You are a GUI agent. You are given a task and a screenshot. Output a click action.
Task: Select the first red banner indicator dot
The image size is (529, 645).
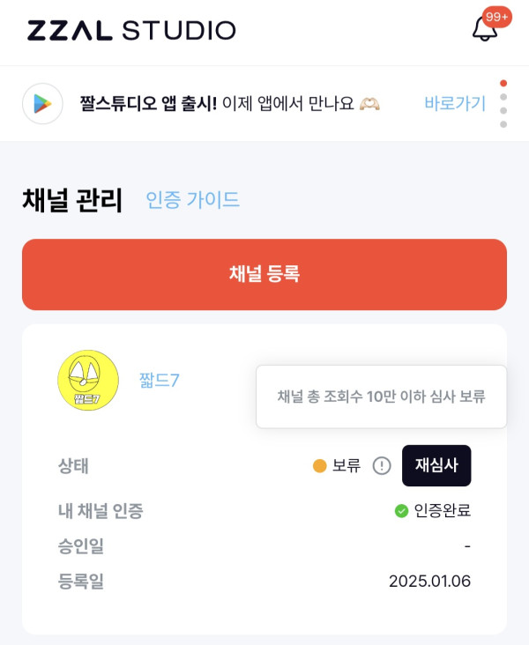(x=503, y=83)
